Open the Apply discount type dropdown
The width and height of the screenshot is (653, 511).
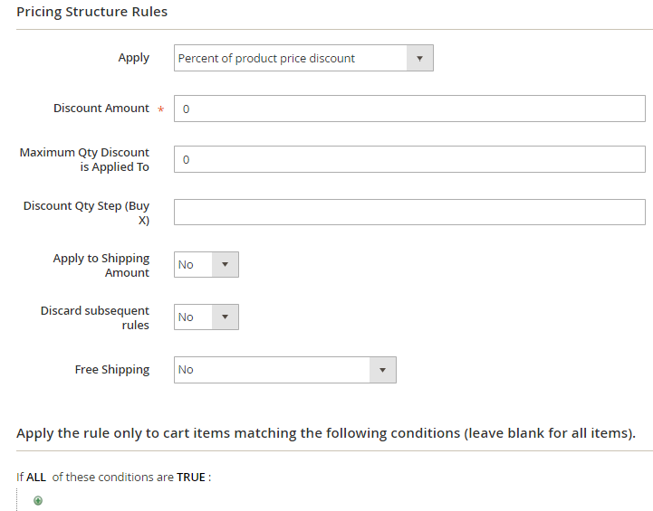coord(302,58)
